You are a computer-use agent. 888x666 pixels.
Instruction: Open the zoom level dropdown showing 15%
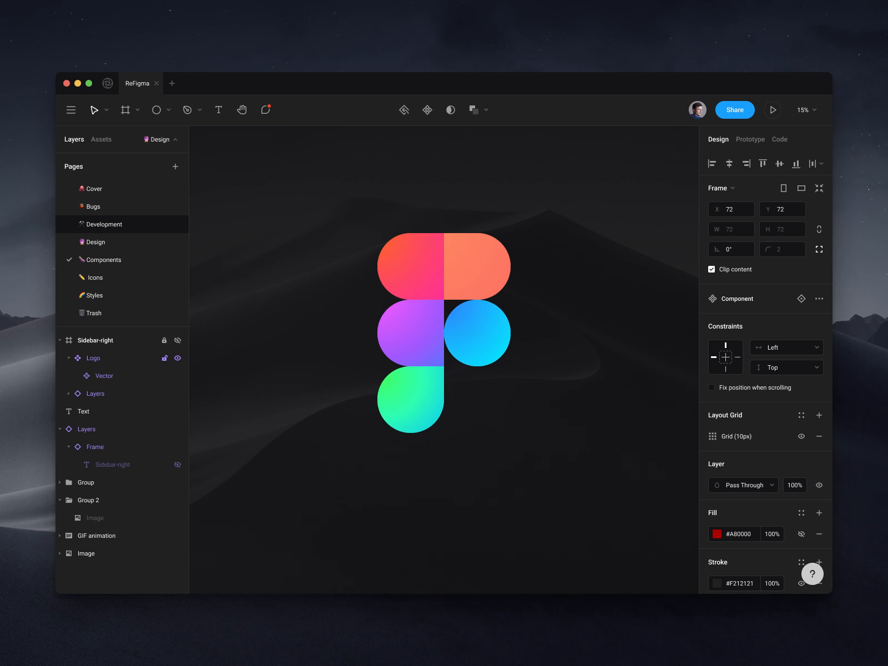click(x=806, y=110)
